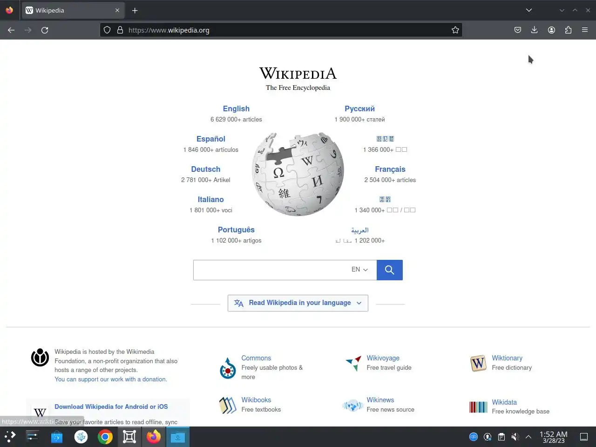Open the Wikivoyage link
This screenshot has width=596, height=447.
tap(383, 358)
